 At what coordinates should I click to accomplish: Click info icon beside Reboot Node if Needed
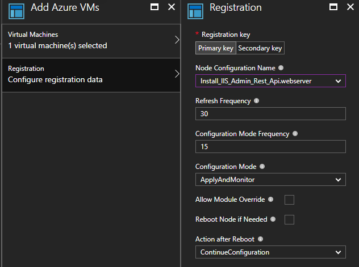point(273,219)
